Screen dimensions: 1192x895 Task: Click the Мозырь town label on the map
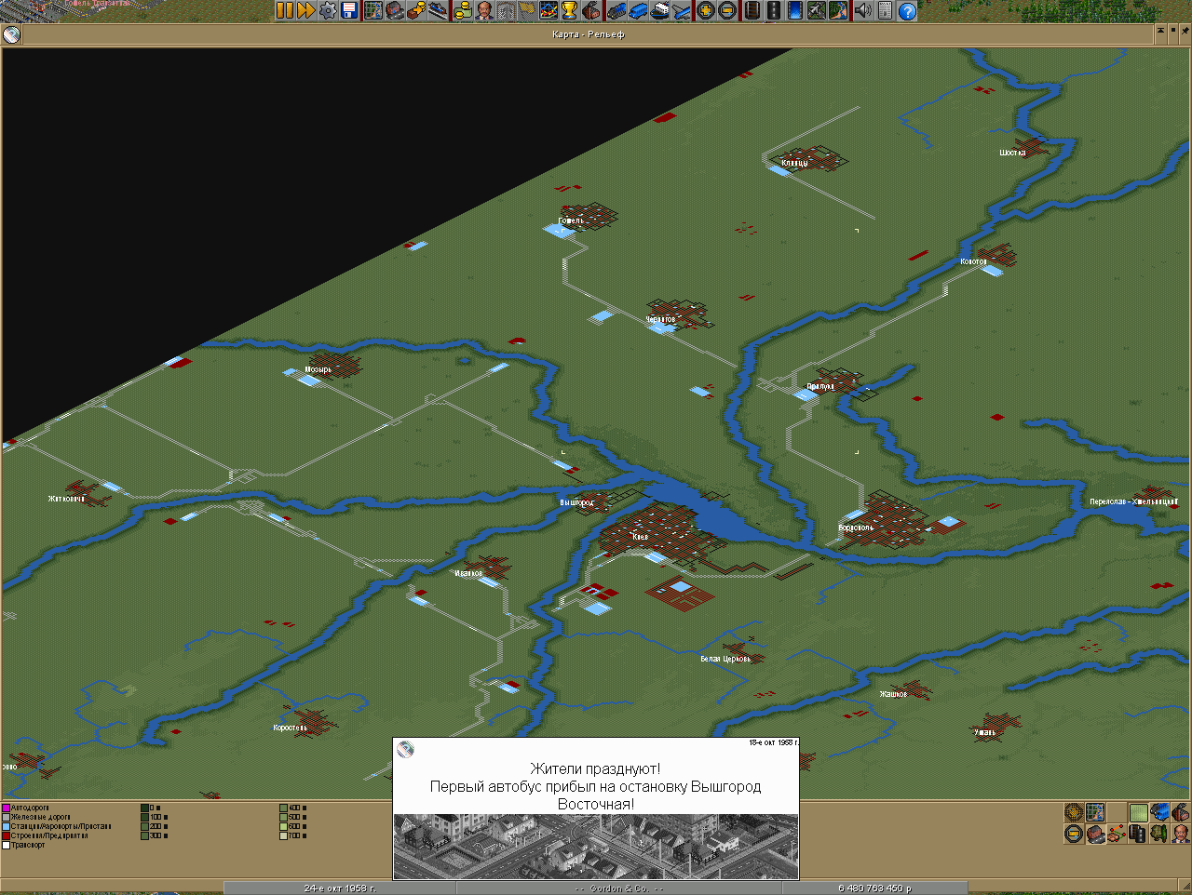318,369
